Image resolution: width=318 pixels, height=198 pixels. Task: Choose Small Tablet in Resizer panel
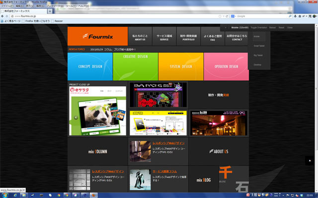(259, 46)
